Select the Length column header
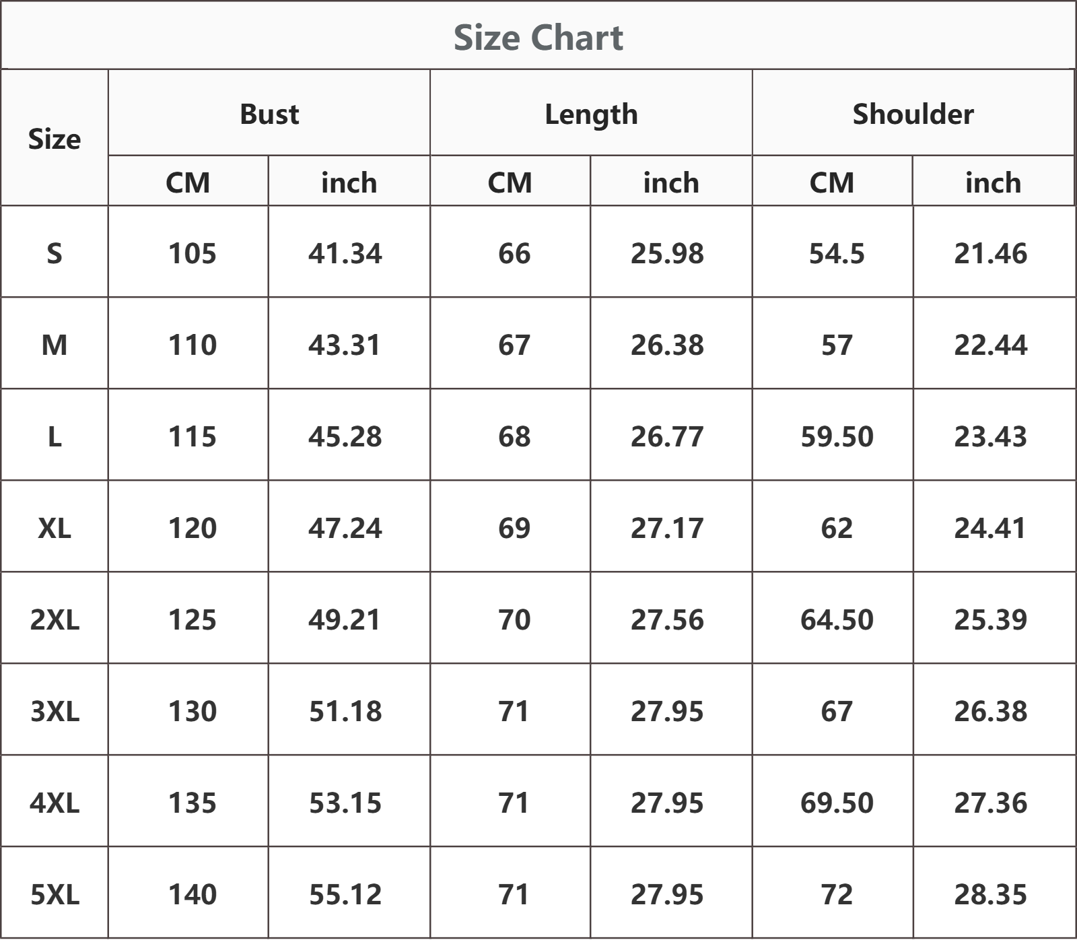The image size is (1077, 940). pos(591,114)
